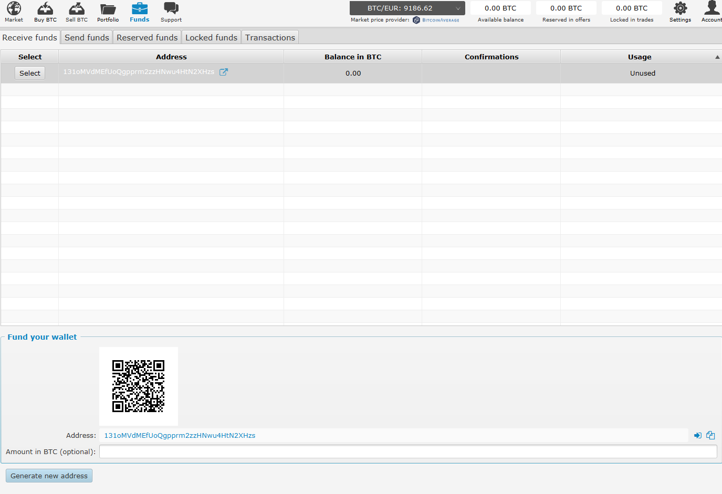Click the address link in the table row

point(139,72)
